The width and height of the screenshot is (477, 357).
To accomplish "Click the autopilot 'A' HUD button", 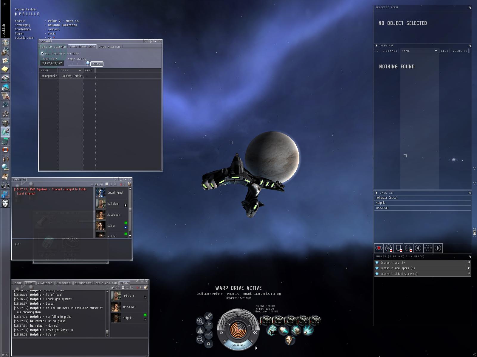I will (208, 344).
